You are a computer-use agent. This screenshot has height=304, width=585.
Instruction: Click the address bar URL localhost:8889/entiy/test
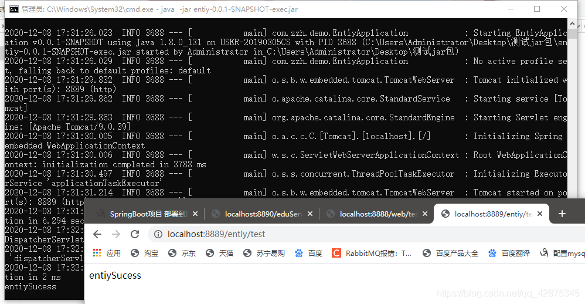click(x=216, y=234)
